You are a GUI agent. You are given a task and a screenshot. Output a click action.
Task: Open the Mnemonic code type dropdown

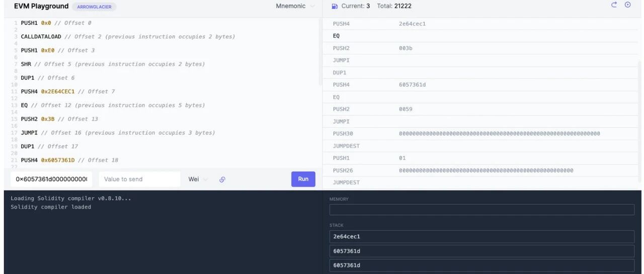[x=295, y=6]
